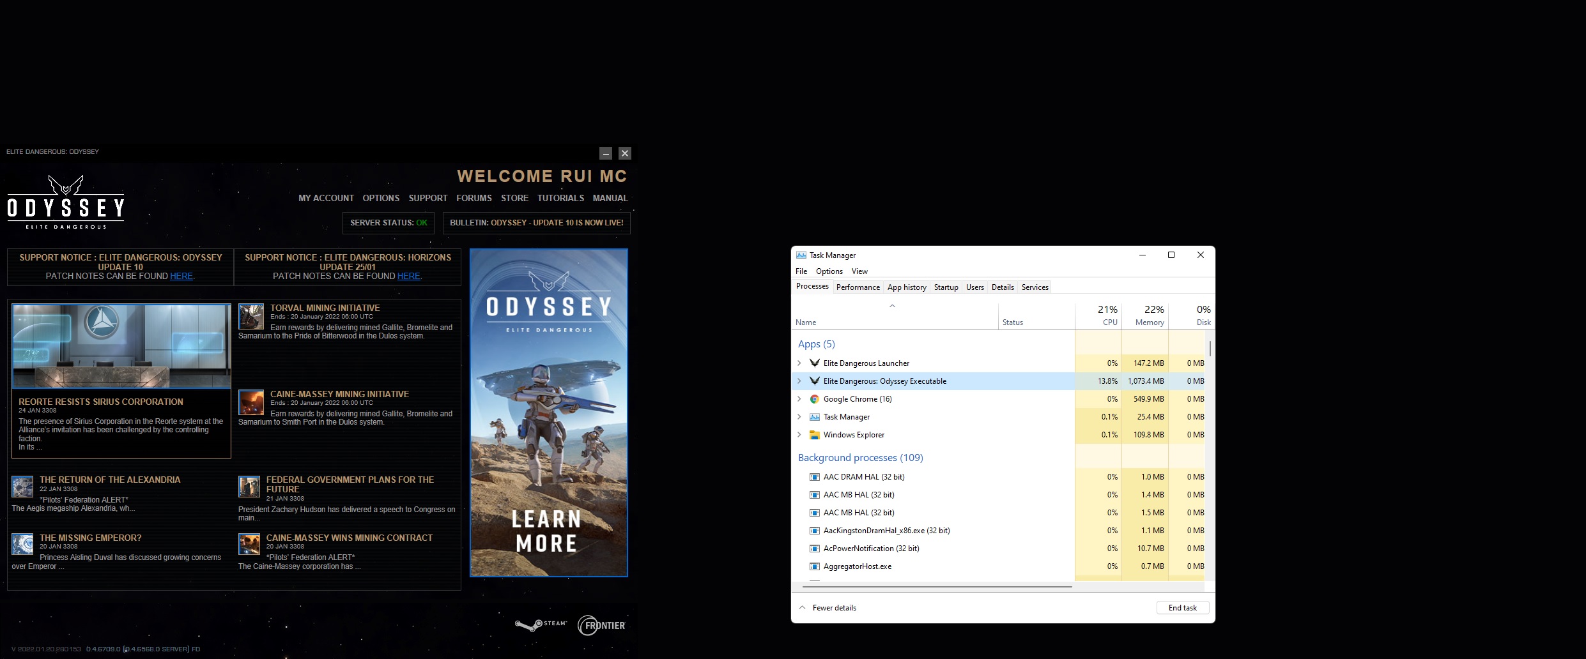
Task: Click Caine-Massey Wins Mining Contract thumbnail
Action: click(x=249, y=544)
